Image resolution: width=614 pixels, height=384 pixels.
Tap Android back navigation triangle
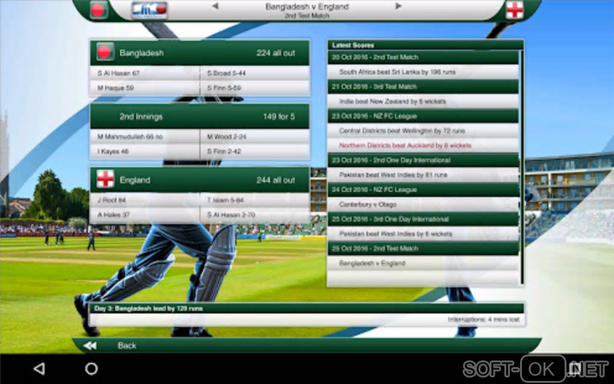[x=39, y=368]
